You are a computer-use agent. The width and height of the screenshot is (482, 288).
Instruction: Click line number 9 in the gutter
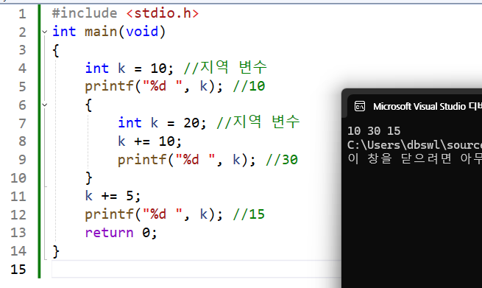pos(22,160)
